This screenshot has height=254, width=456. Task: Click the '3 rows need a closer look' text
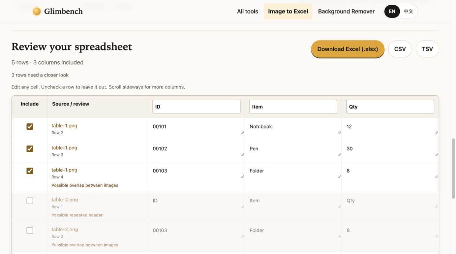tap(40, 75)
